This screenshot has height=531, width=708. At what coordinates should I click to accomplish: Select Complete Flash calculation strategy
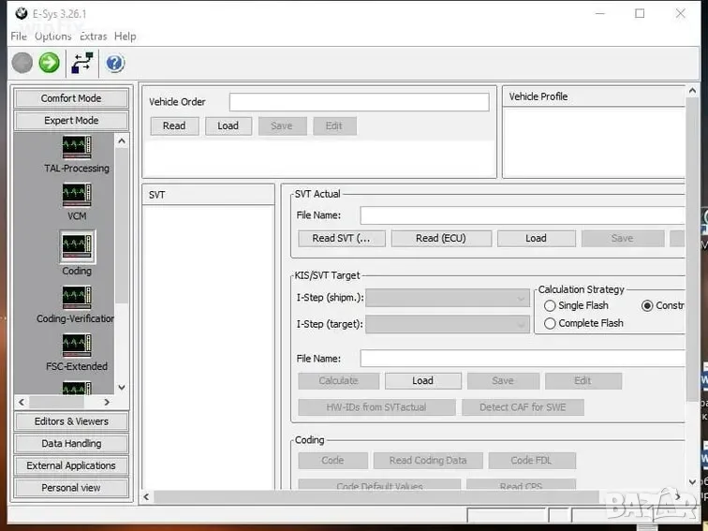pyautogui.click(x=550, y=323)
